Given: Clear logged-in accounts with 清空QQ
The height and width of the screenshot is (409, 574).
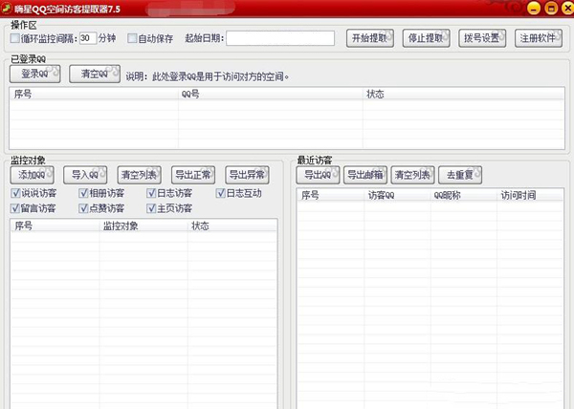Looking at the screenshot, I should click(94, 74).
